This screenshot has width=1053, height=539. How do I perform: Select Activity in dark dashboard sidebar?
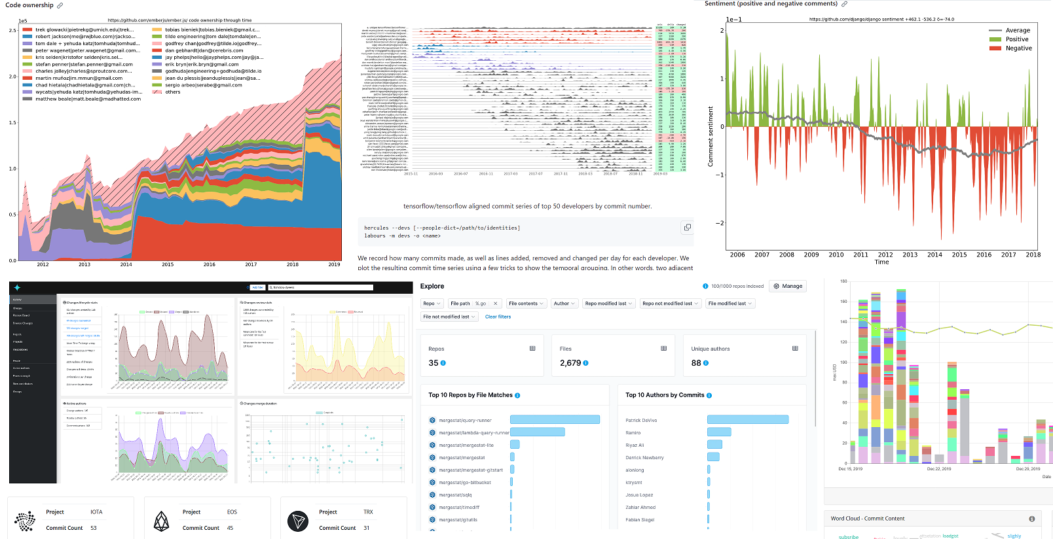[x=33, y=300]
